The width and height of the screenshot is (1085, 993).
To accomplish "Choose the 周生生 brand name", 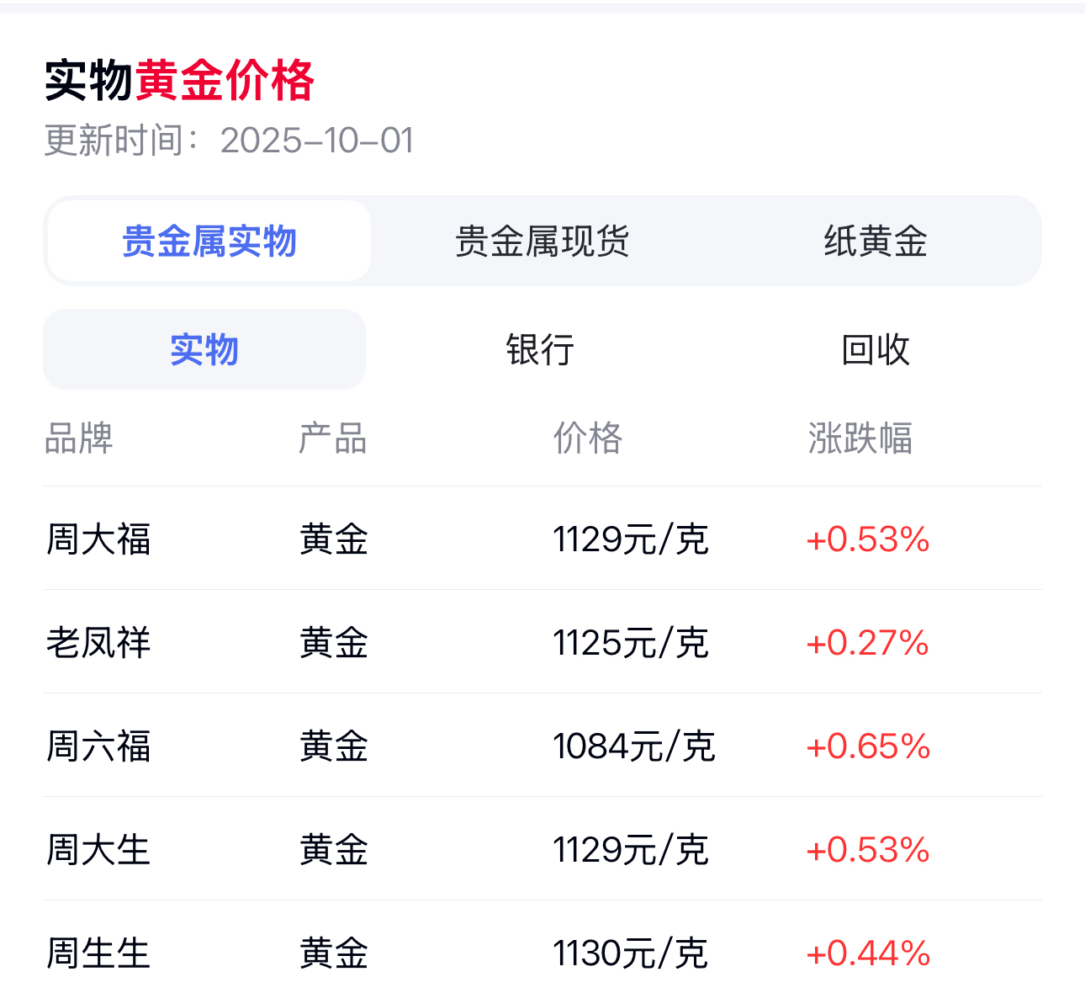I will tap(98, 953).
